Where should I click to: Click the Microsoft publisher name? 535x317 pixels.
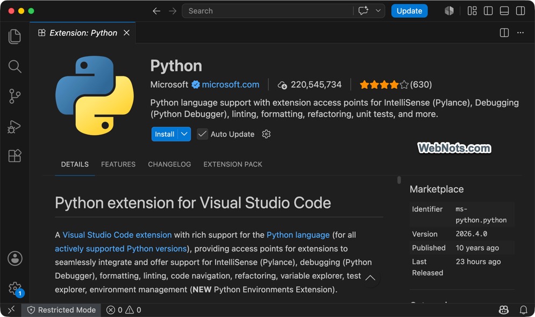click(x=169, y=84)
